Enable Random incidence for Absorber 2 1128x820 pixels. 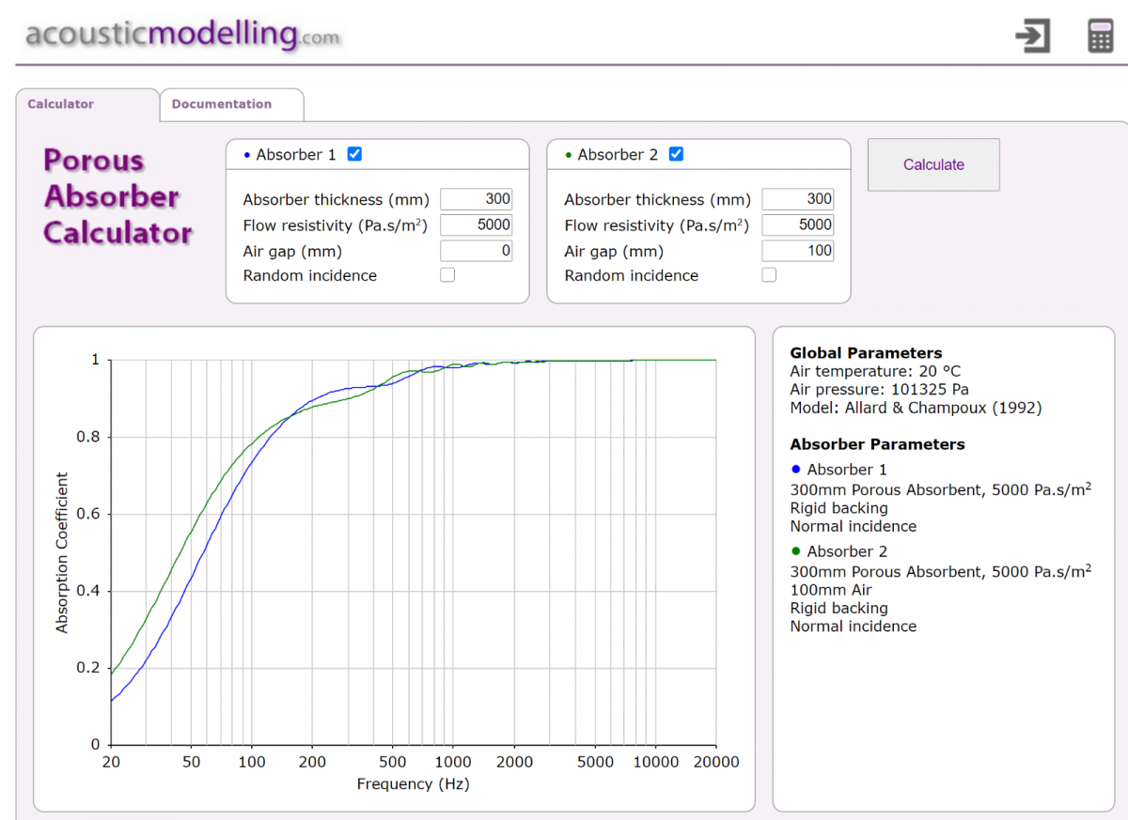[769, 275]
